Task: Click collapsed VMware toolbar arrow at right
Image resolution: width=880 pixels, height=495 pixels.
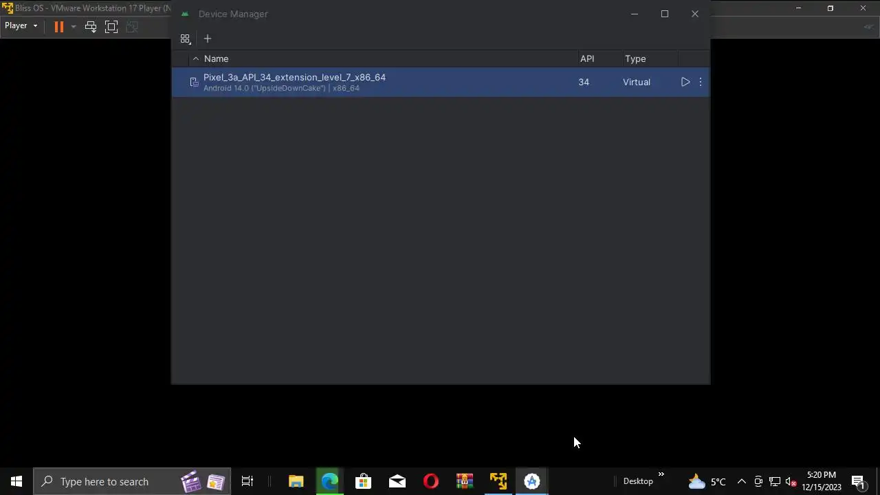Action: pos(868,27)
